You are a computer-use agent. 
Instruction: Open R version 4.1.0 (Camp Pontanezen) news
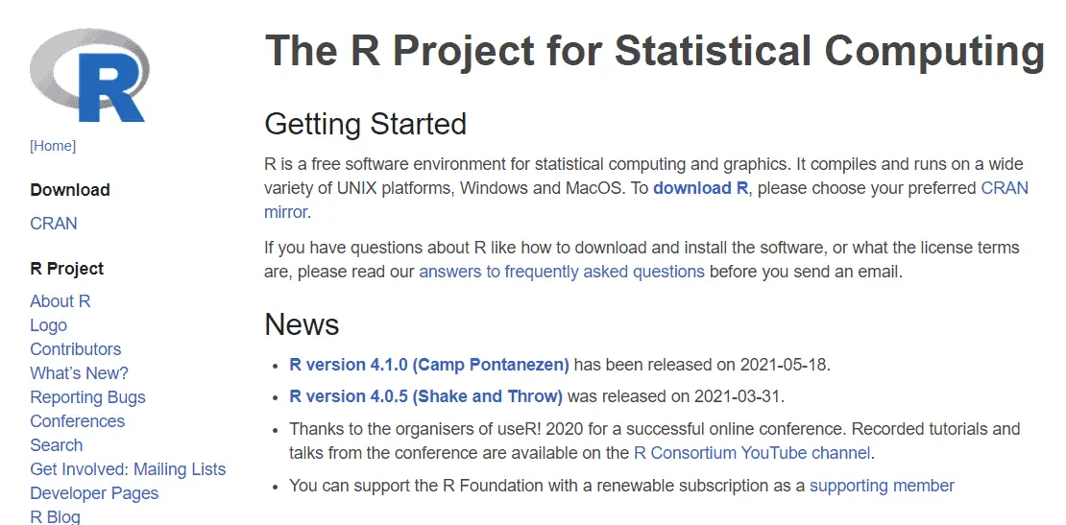pyautogui.click(x=429, y=365)
